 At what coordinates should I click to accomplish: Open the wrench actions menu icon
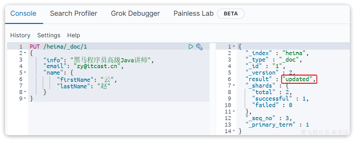click(x=199, y=47)
